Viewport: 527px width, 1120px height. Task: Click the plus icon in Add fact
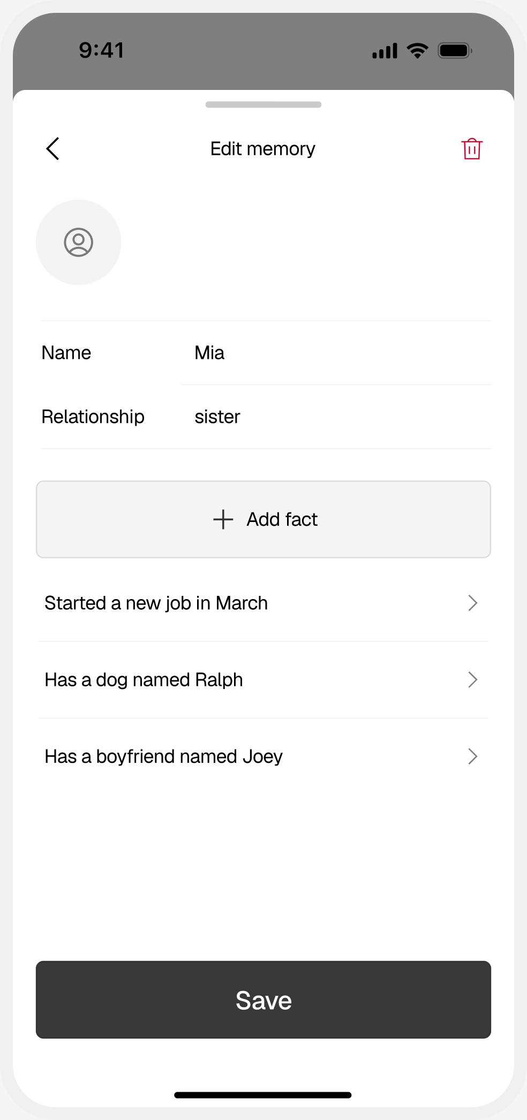pyautogui.click(x=223, y=519)
